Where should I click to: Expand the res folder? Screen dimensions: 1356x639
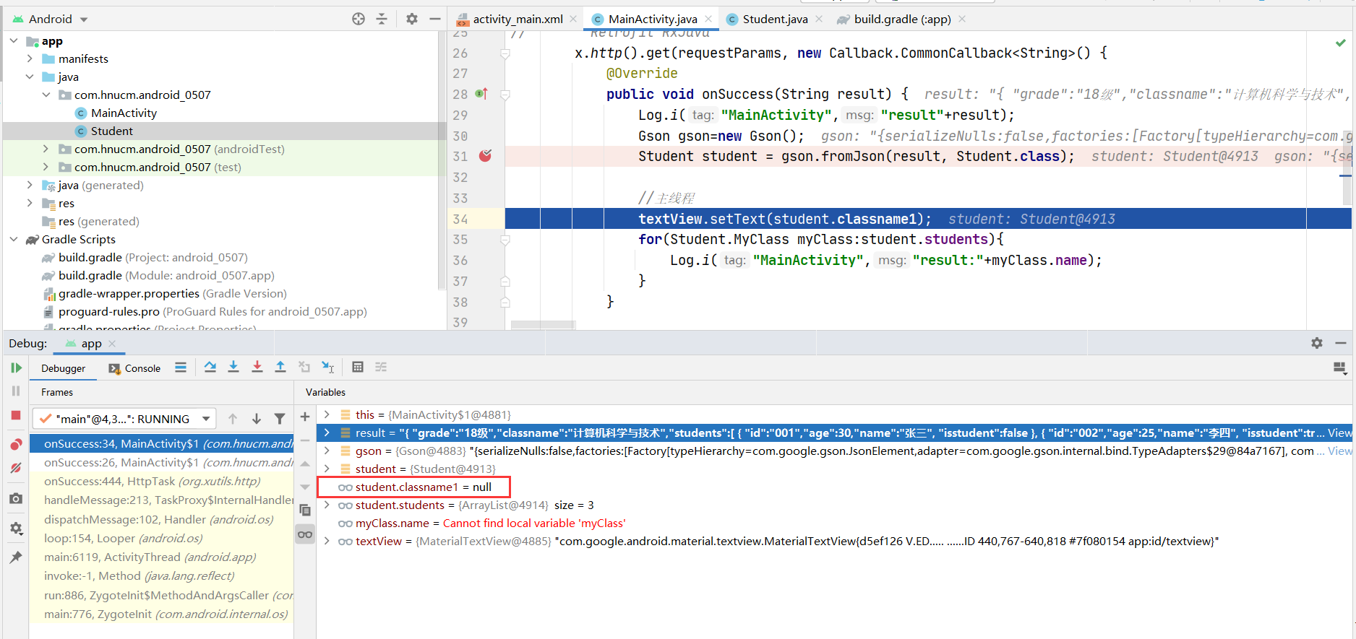(30, 203)
